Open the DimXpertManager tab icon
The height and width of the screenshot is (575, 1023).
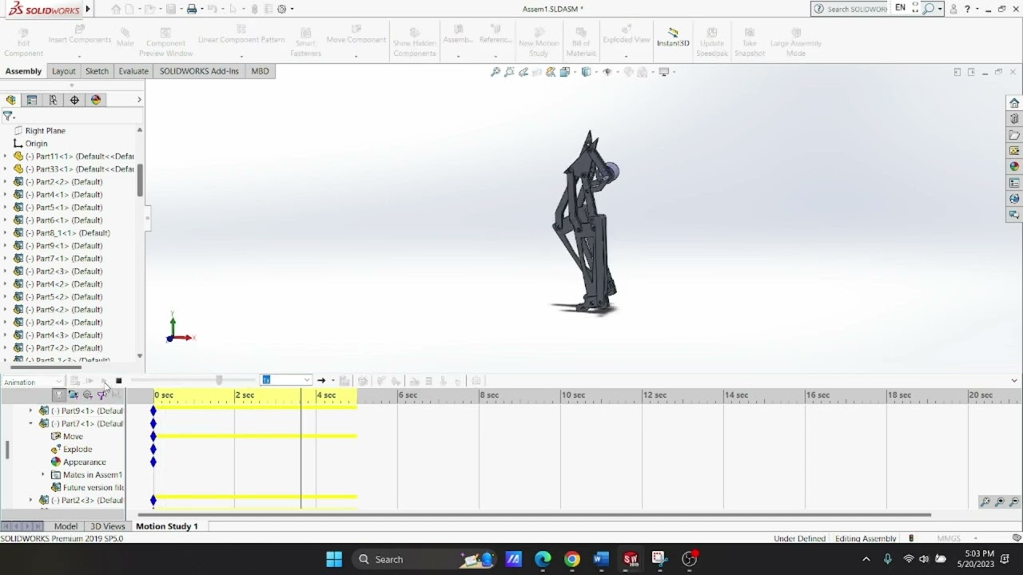point(74,100)
